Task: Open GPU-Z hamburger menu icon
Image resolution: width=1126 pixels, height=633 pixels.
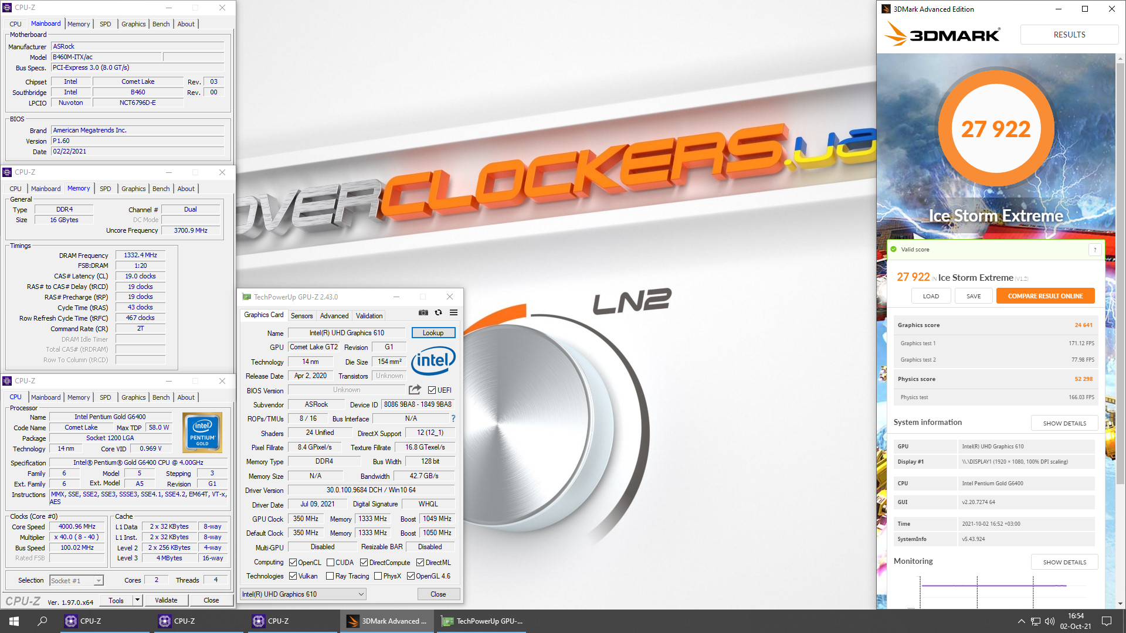Action: tap(453, 313)
